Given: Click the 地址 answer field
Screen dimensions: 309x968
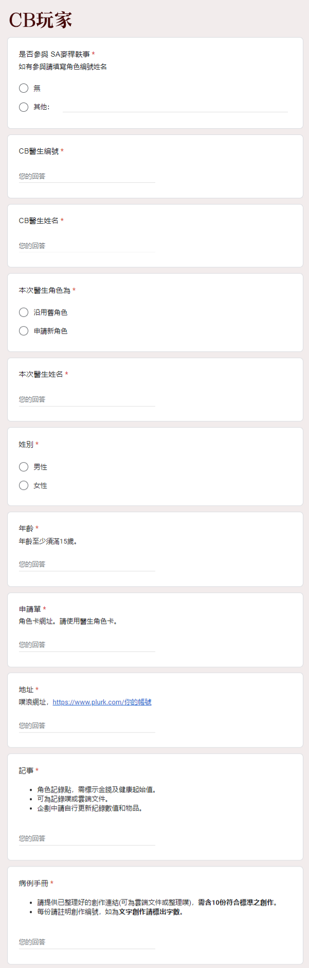Looking at the screenshot, I should coord(87,725).
